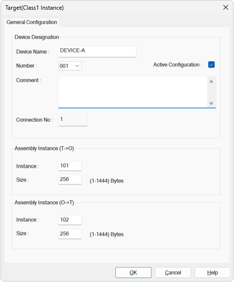
Task: Click the dialog title bar text
Action: tap(35, 8)
